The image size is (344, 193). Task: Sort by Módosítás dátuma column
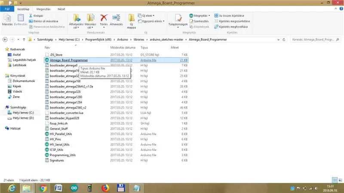[x=123, y=48]
